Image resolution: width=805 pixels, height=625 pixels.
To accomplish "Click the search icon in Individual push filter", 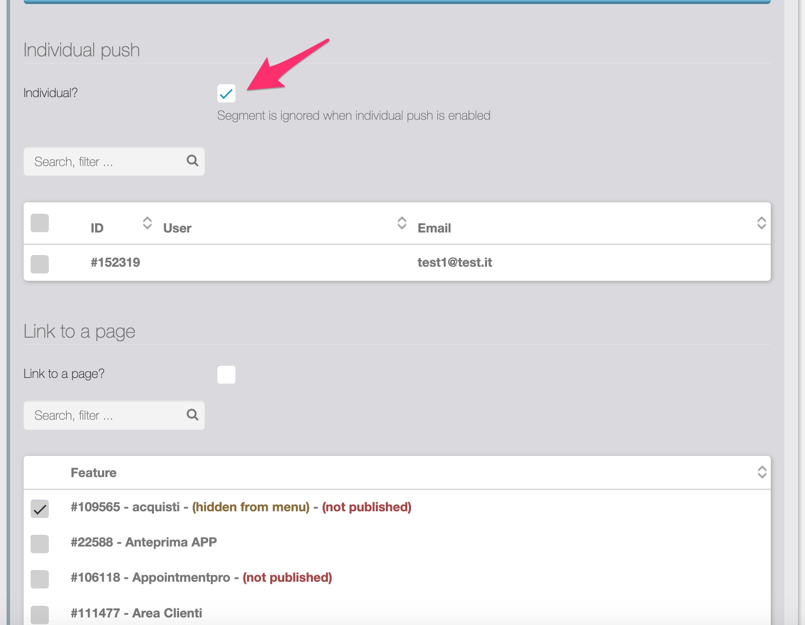I will pyautogui.click(x=192, y=161).
